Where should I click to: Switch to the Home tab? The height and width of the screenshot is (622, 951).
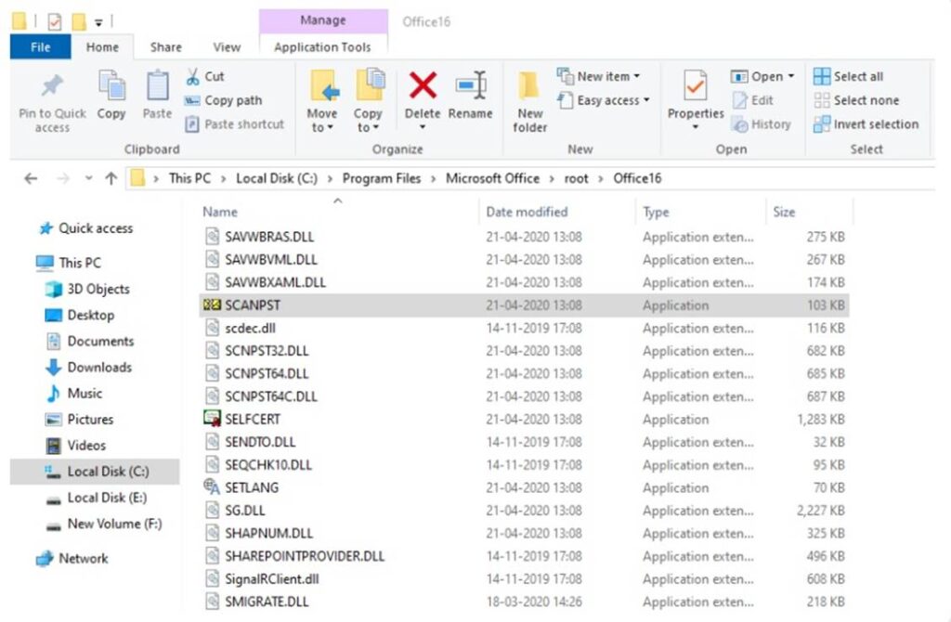[102, 47]
